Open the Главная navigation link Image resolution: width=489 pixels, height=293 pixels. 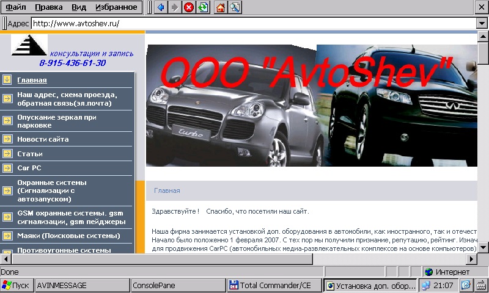[x=32, y=80]
